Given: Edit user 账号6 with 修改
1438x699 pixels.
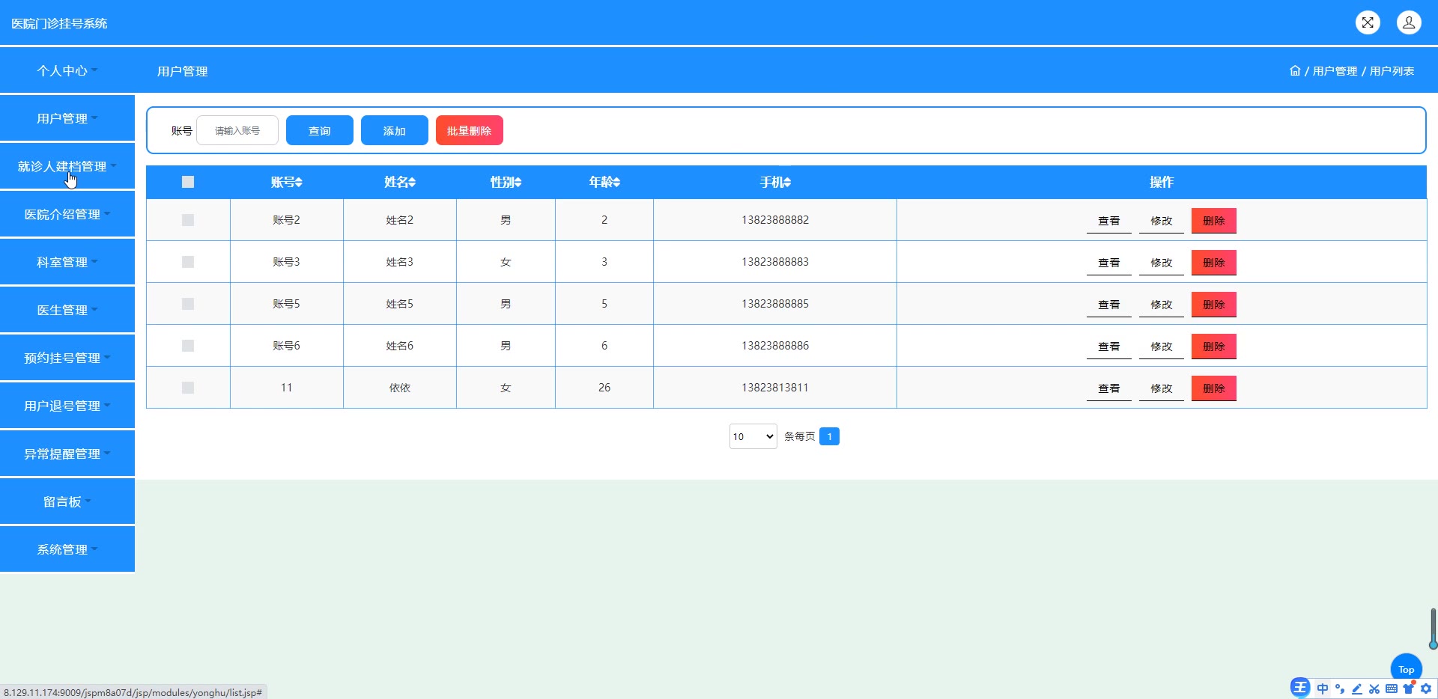Looking at the screenshot, I should [x=1162, y=347].
